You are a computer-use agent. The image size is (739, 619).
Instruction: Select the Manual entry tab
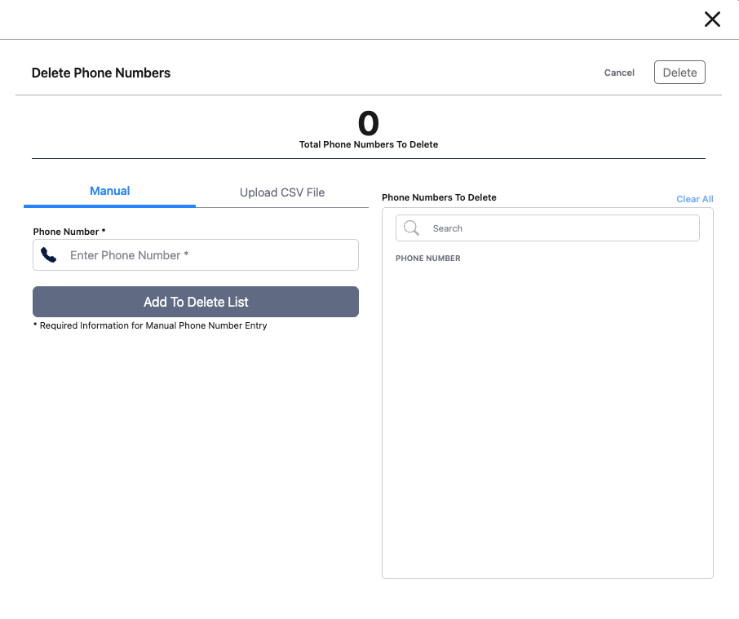click(109, 191)
